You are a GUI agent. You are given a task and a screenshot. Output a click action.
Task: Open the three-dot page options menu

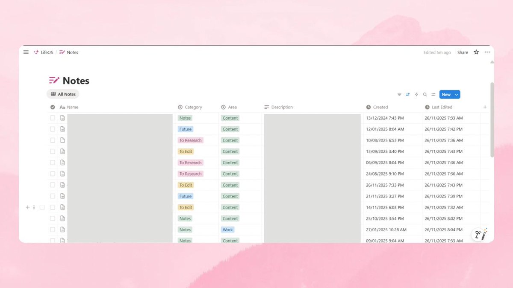[x=487, y=52]
